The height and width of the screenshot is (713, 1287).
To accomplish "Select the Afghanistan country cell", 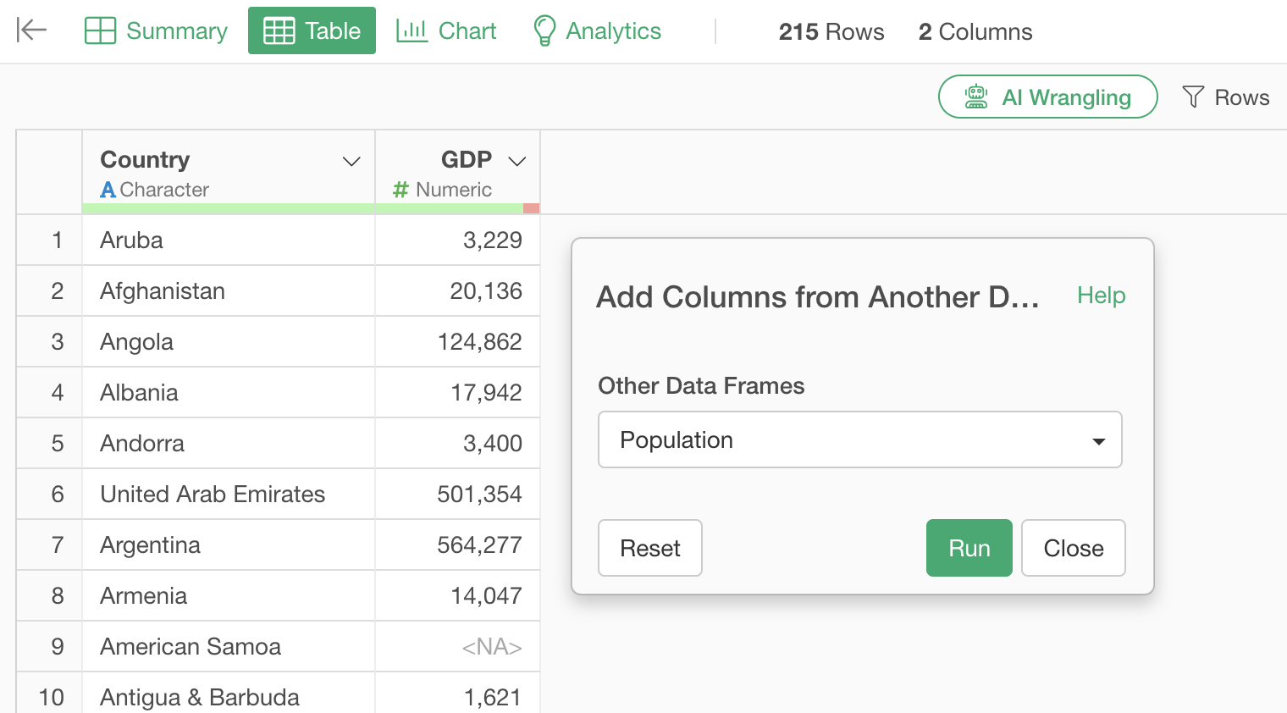I will 163,291.
